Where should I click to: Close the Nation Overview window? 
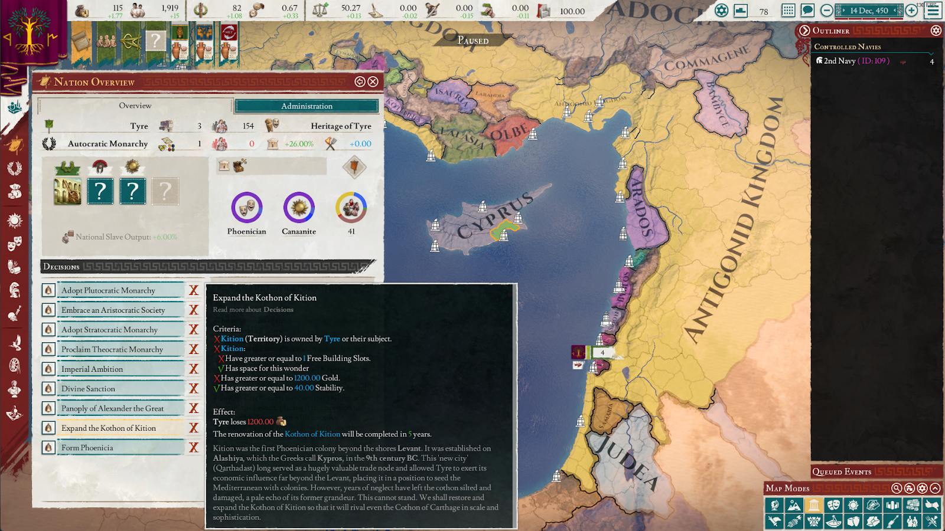point(373,81)
